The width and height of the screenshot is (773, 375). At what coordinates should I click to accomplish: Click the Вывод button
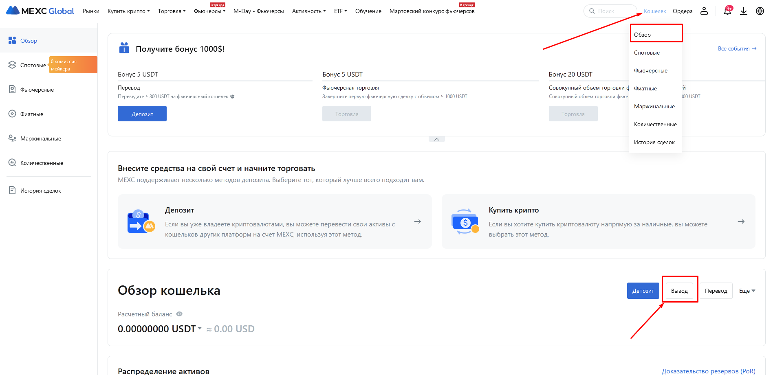(x=679, y=291)
